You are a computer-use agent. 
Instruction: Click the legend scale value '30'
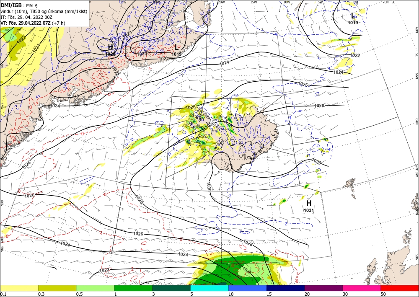click(345, 294)
